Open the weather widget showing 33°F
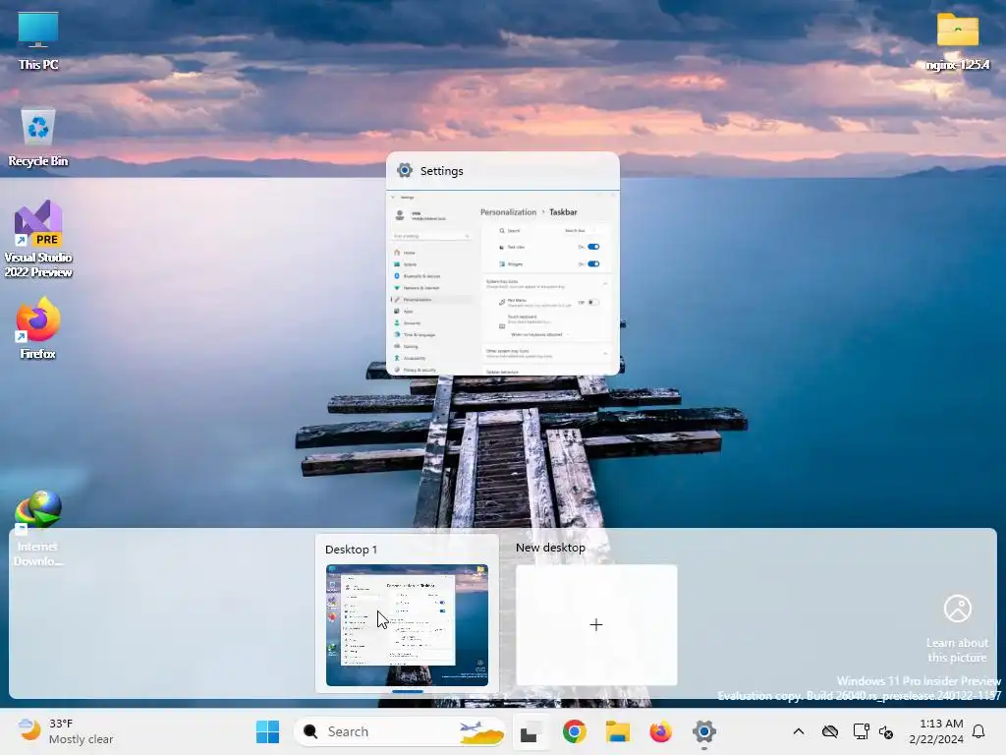This screenshot has width=1006, height=755. click(66, 731)
